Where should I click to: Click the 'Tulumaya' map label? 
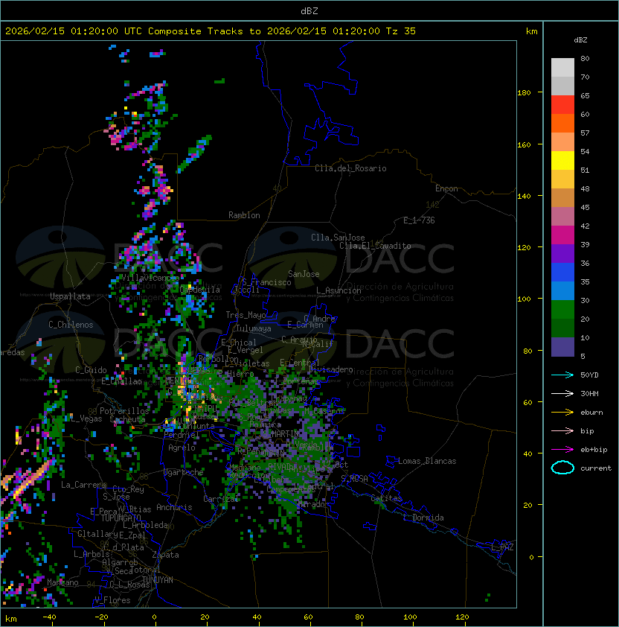(254, 328)
